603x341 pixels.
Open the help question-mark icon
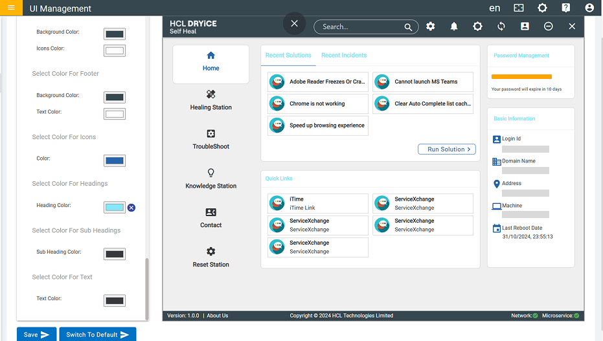pos(565,8)
